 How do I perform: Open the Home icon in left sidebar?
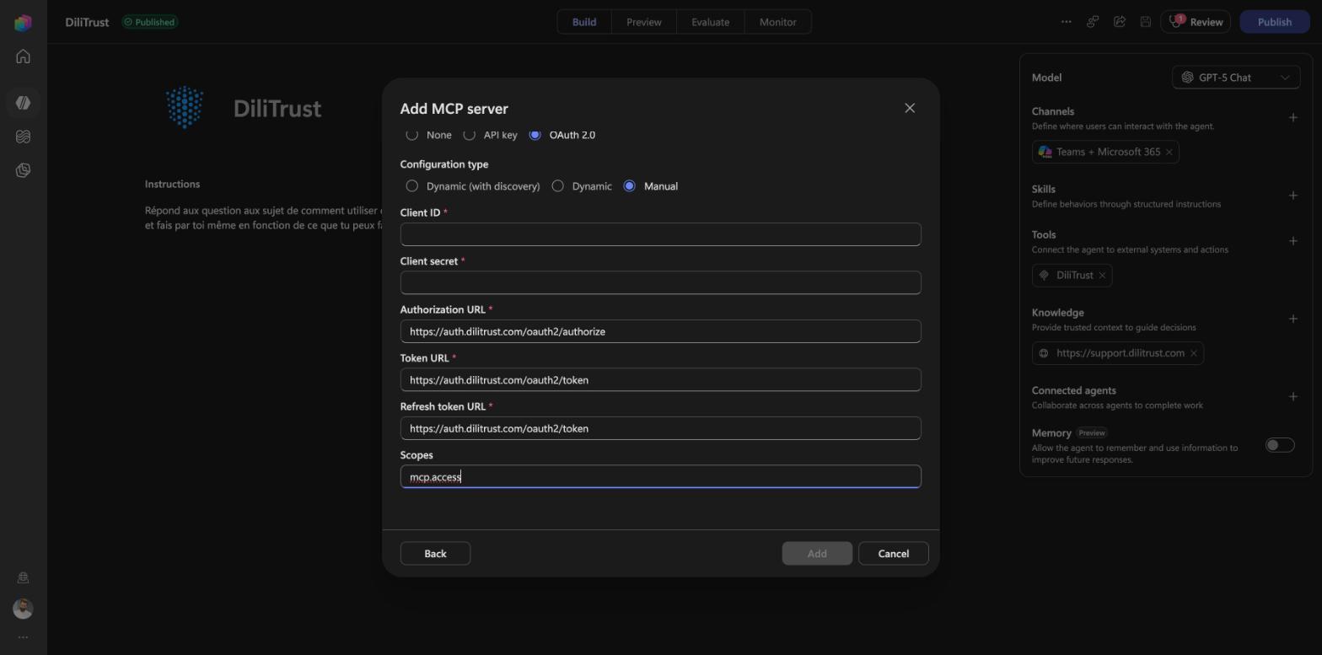[x=23, y=56]
